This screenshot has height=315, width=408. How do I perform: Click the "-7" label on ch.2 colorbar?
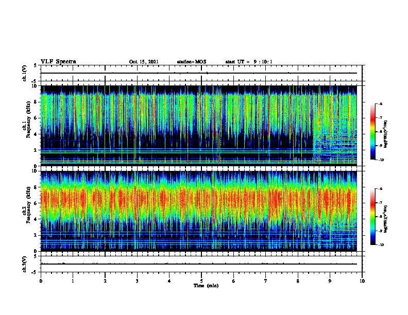[380, 203]
